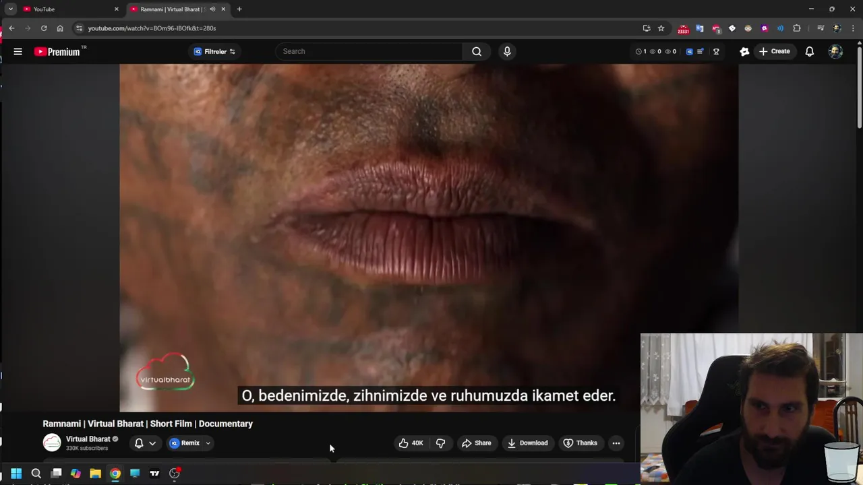Launch Copilot from taskbar
Viewport: 863px width, 485px height.
tap(76, 474)
